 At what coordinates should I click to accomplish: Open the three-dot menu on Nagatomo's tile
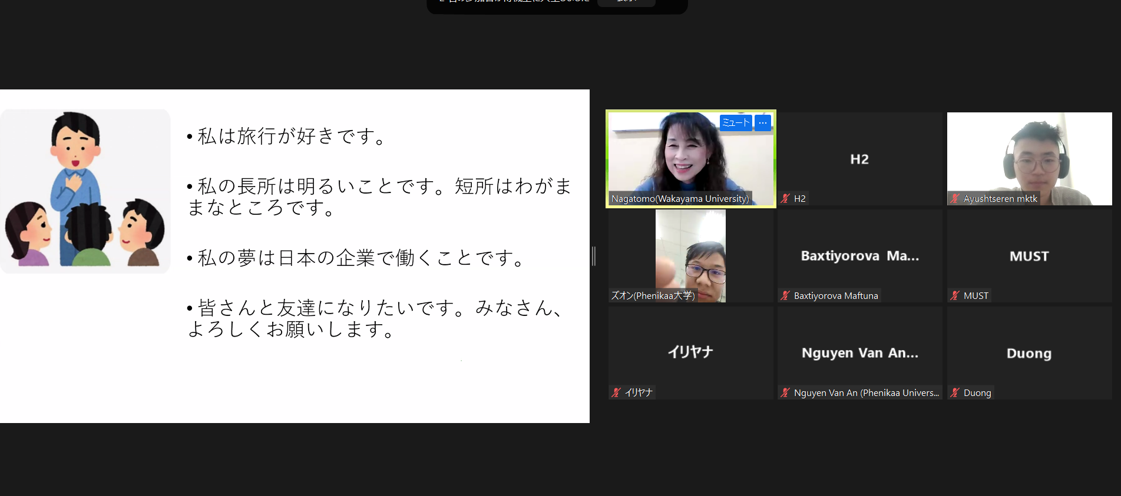[x=763, y=122]
